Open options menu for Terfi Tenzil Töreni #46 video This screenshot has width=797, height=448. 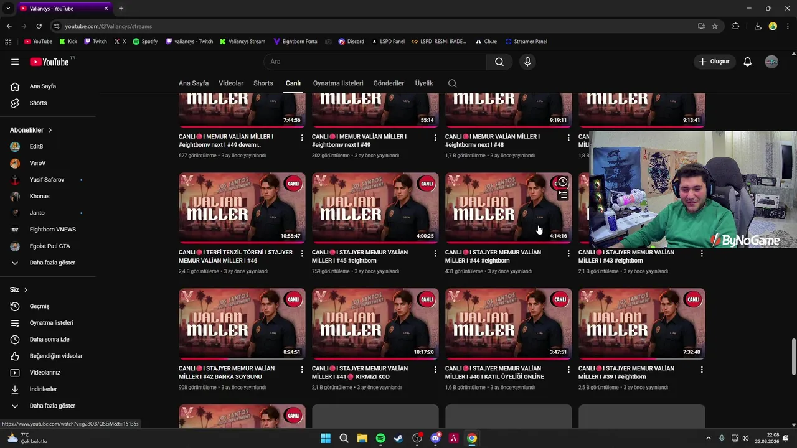point(302,253)
